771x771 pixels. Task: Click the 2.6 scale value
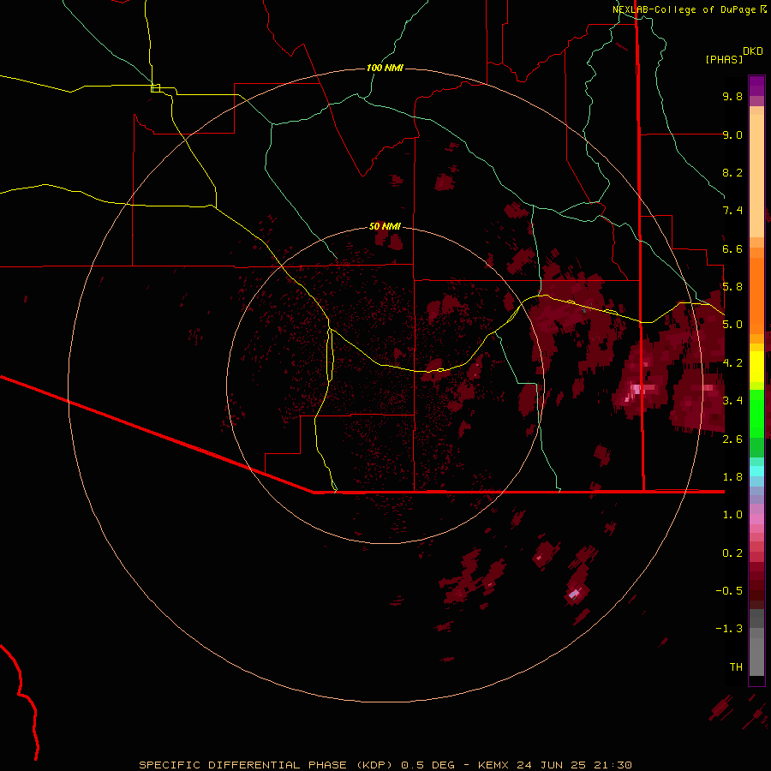click(732, 439)
